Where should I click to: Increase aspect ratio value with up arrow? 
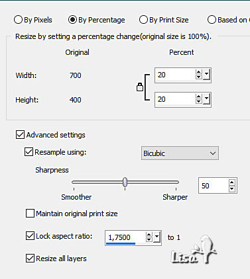pyautogui.click(x=149, y=235)
